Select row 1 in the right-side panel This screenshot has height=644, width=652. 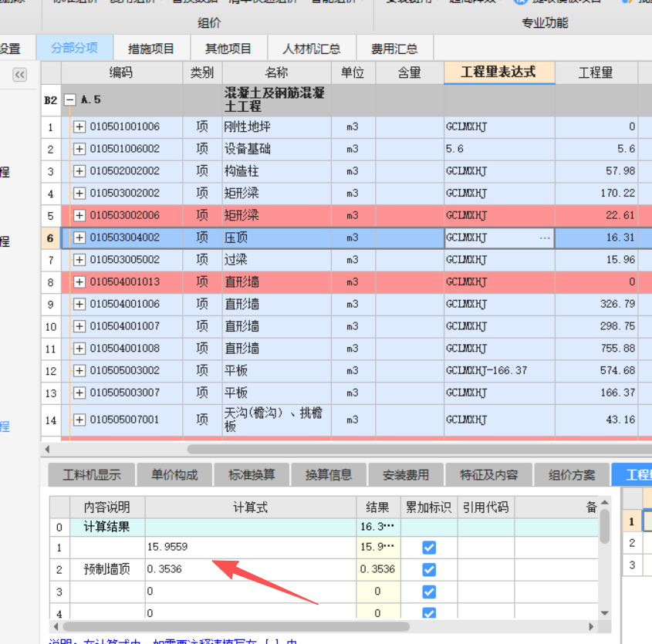point(632,521)
